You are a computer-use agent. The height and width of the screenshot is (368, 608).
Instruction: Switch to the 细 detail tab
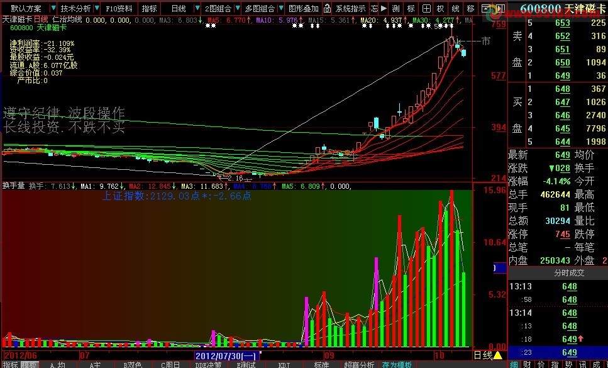tap(514, 364)
